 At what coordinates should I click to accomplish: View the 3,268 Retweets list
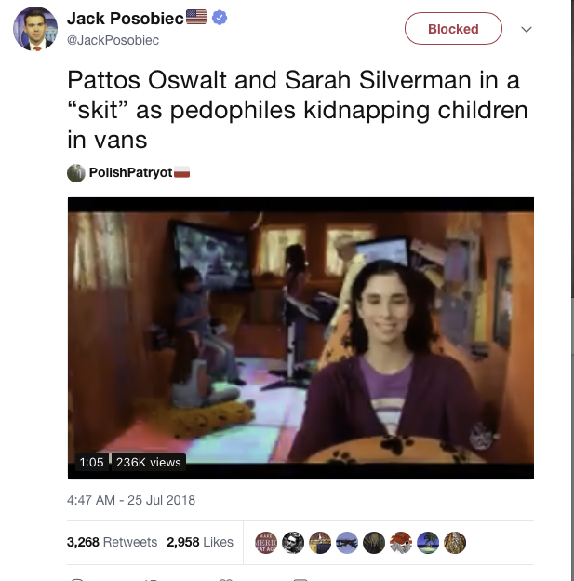[x=112, y=542]
